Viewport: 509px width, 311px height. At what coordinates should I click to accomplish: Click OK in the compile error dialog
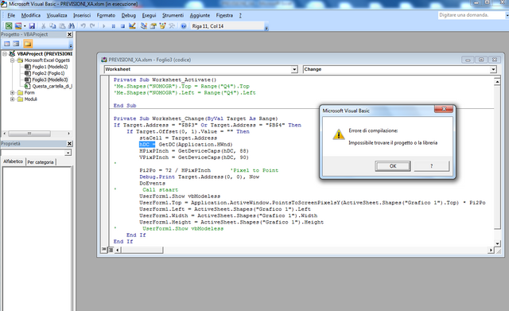click(x=392, y=166)
